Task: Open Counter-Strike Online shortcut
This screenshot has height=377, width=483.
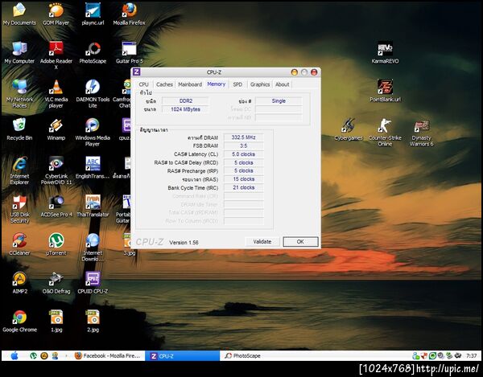Action: pyautogui.click(x=385, y=132)
